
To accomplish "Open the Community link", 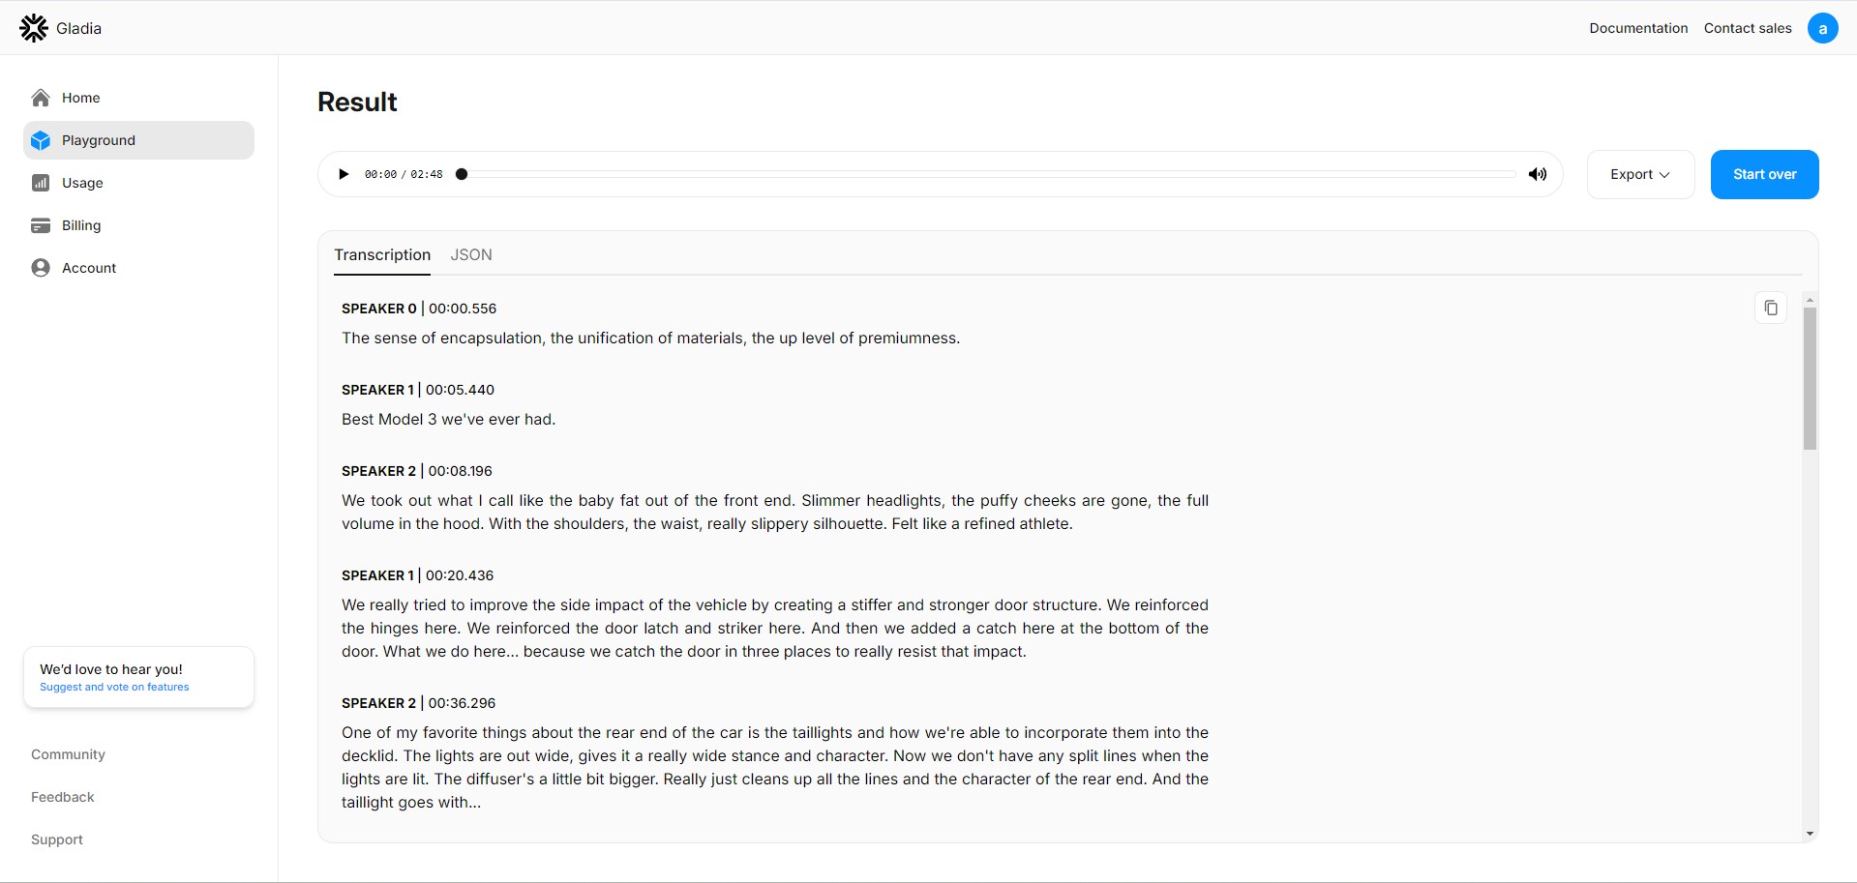I will (68, 754).
